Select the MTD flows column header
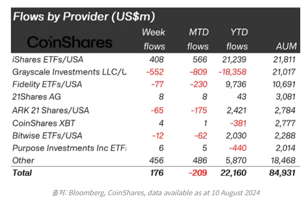 [198, 39]
